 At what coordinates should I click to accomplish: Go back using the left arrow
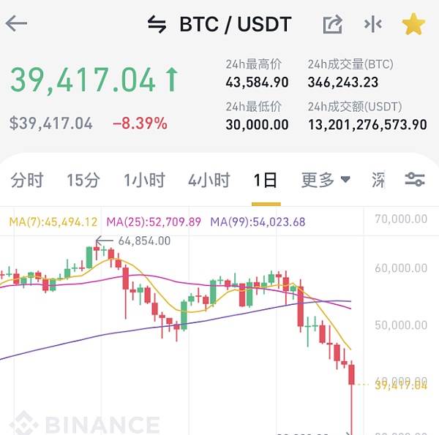click(x=16, y=24)
